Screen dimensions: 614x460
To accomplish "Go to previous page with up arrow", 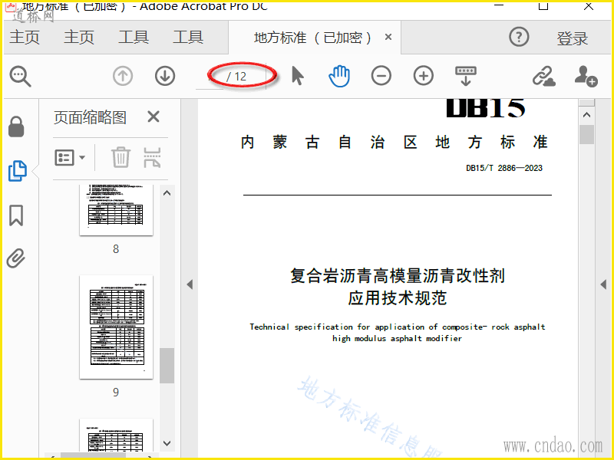I will [x=123, y=76].
